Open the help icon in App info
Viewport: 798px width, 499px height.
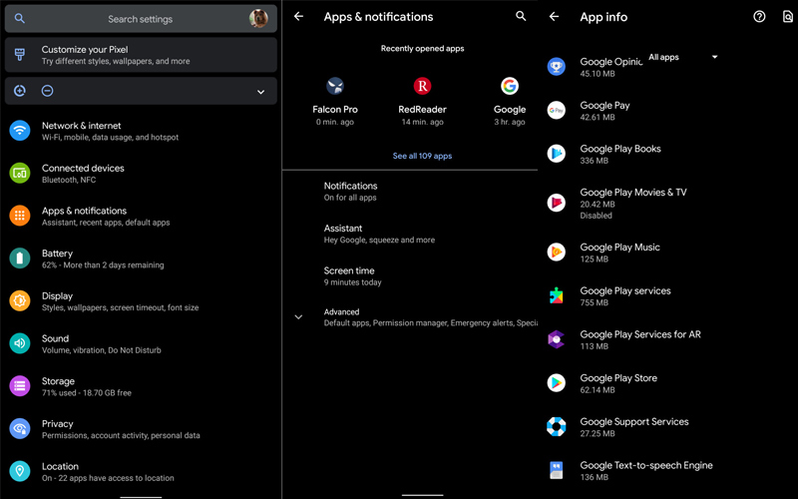(759, 17)
